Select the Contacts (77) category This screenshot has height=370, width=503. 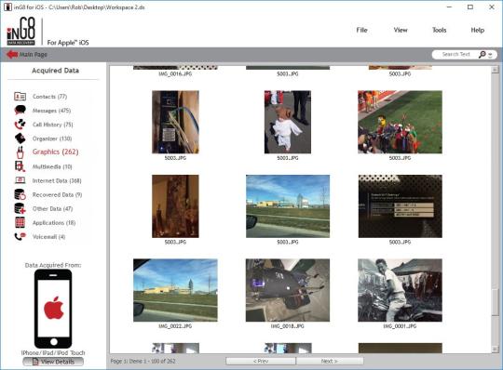click(49, 97)
